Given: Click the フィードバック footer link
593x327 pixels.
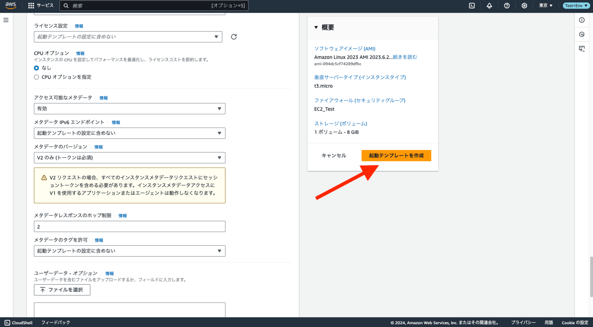Looking at the screenshot, I should [55, 323].
